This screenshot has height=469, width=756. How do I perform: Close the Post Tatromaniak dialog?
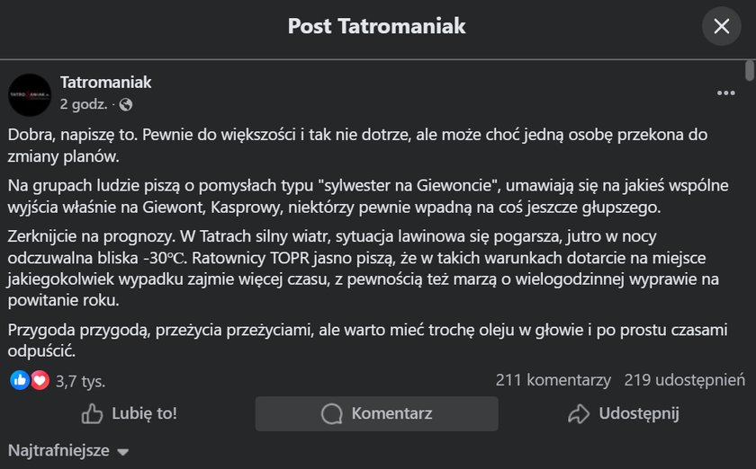point(721,26)
